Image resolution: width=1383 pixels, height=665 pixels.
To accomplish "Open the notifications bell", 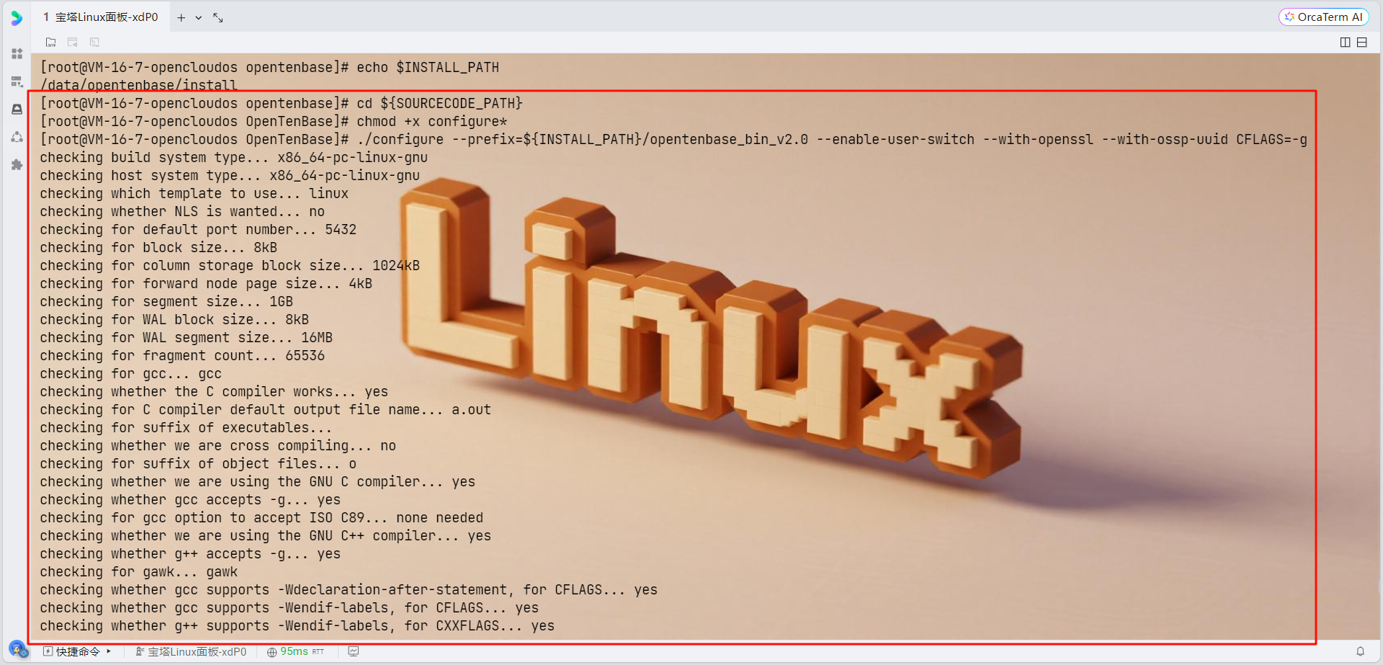I will (1361, 651).
